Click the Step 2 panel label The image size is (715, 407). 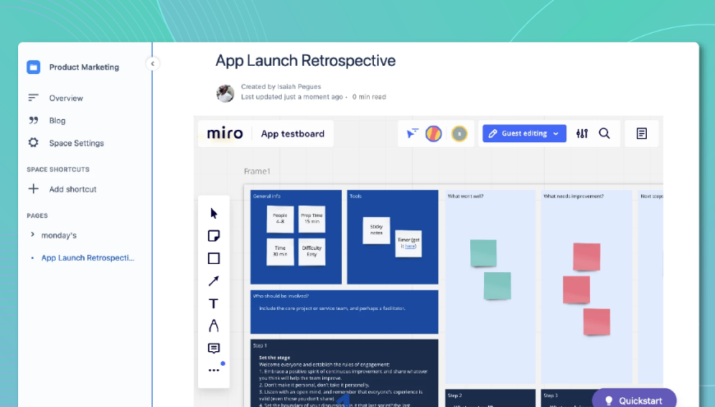(x=455, y=395)
